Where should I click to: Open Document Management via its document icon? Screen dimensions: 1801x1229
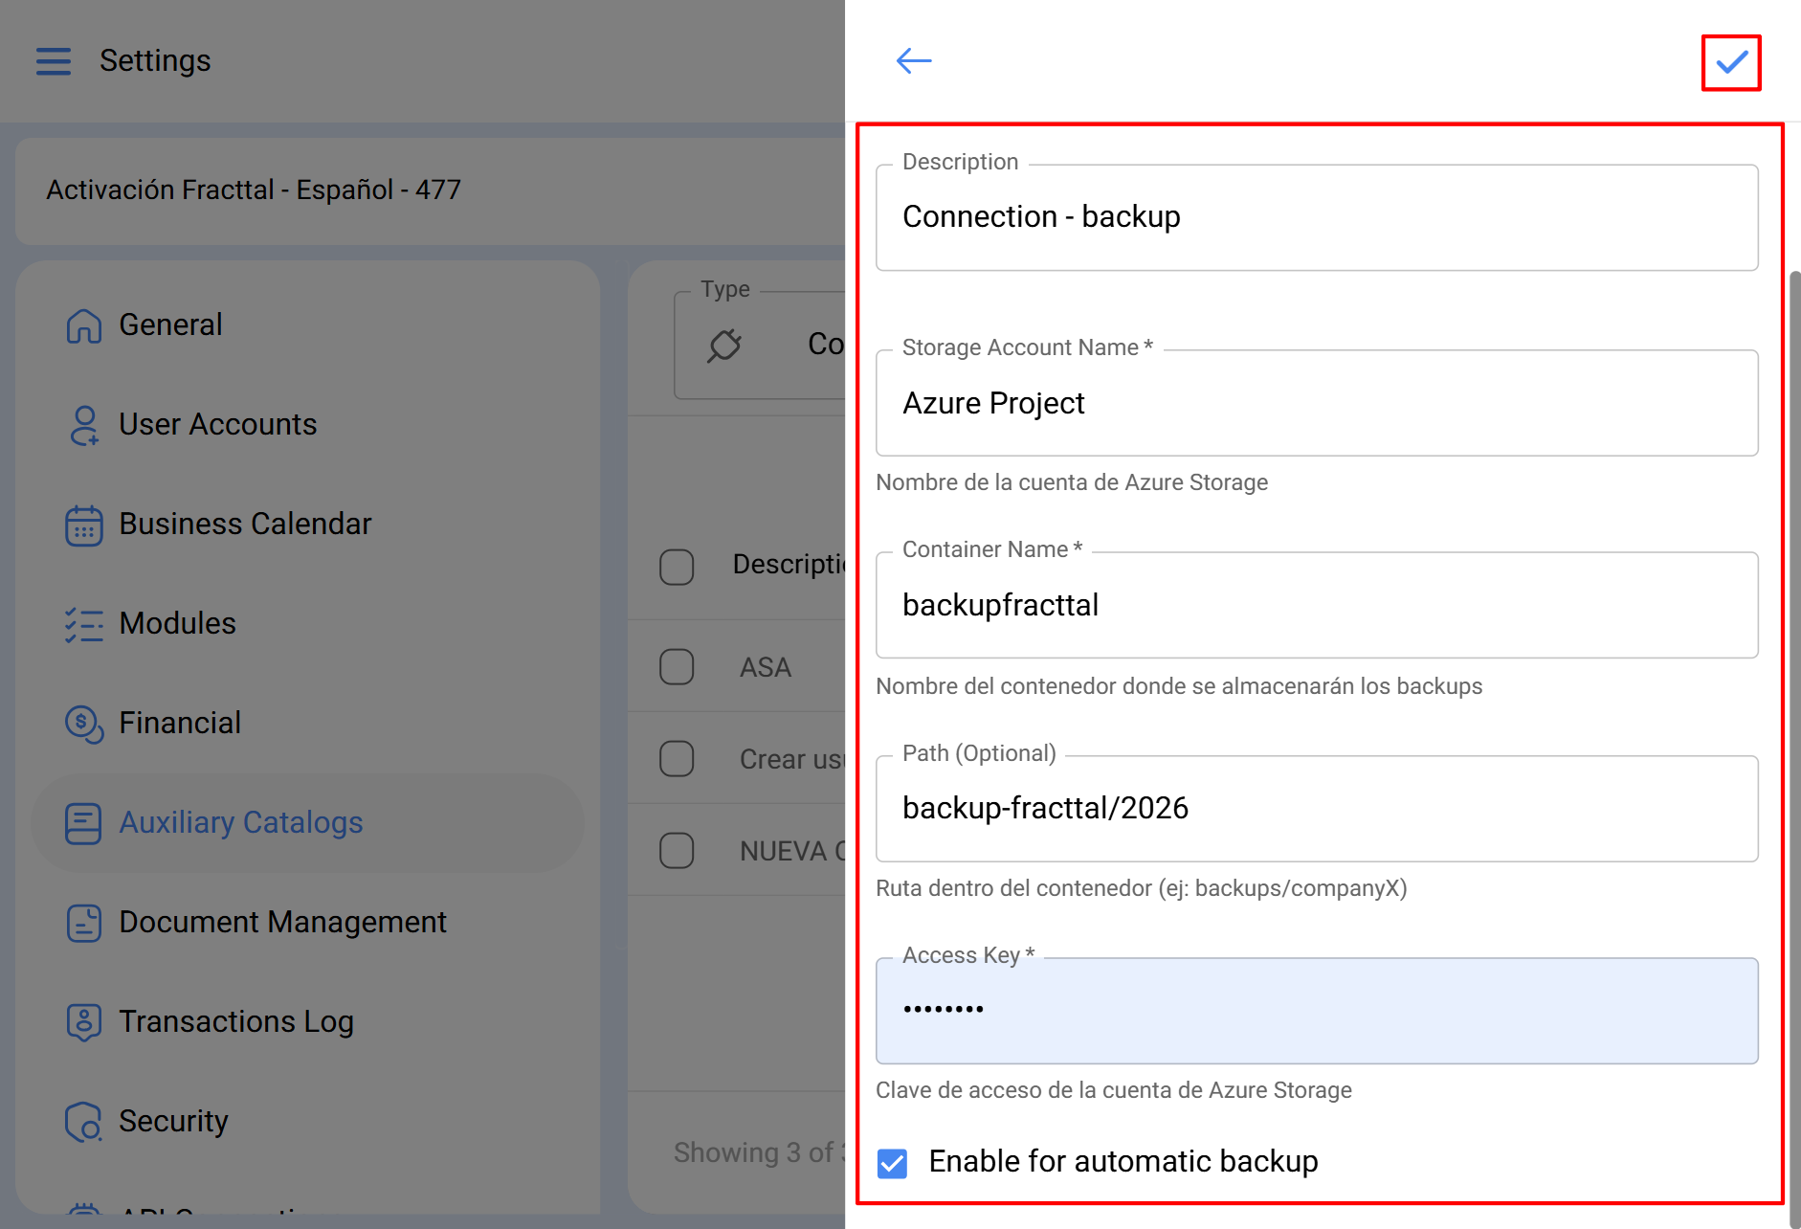83,922
